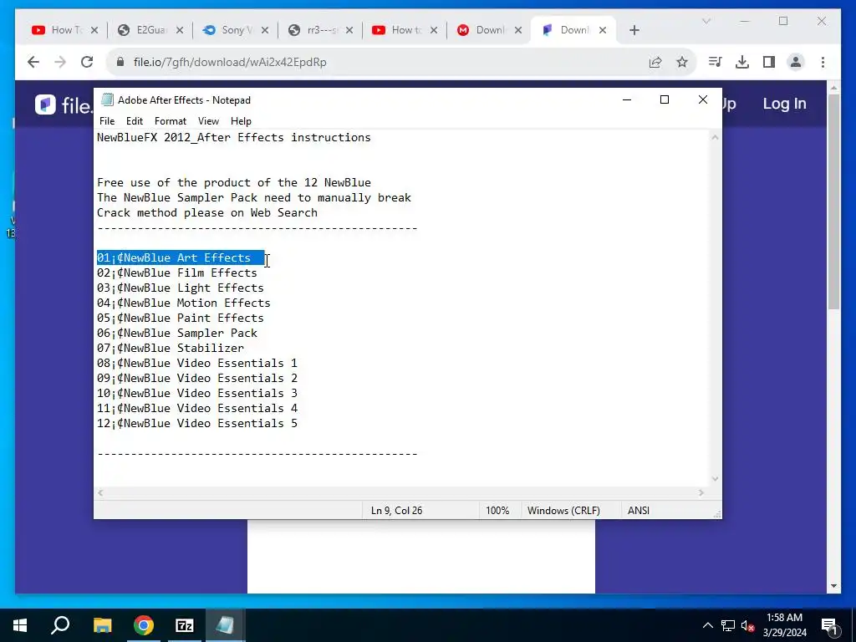Close the Notepad window
856x642 pixels.
coord(702,100)
